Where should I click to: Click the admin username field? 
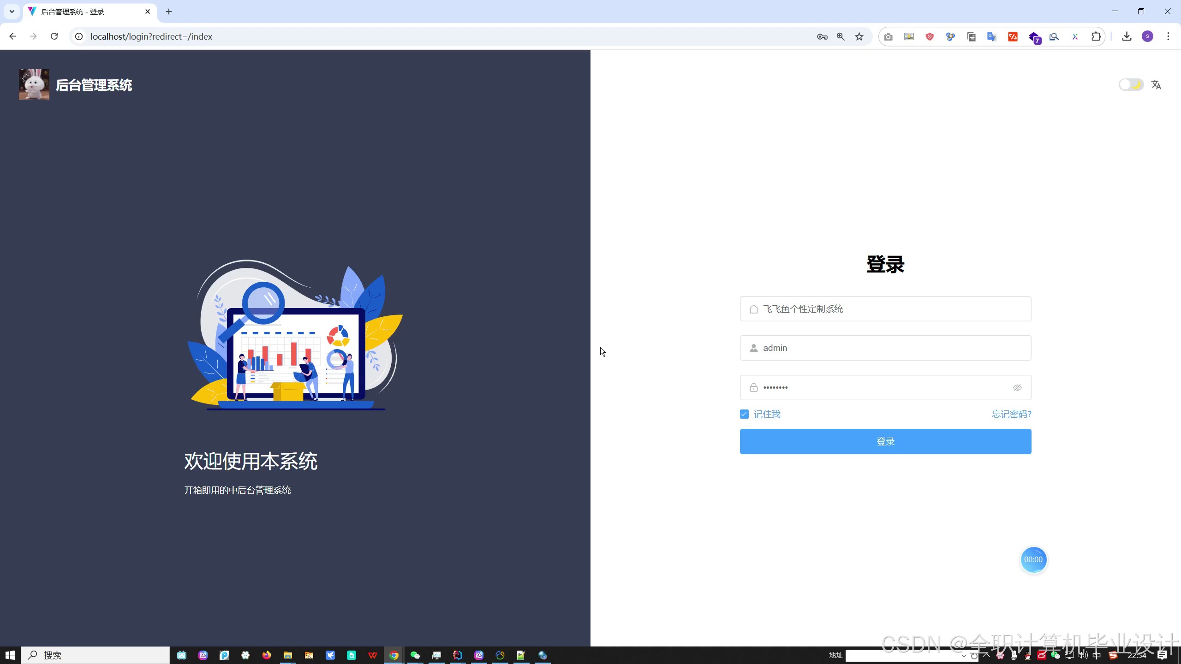pyautogui.click(x=885, y=348)
